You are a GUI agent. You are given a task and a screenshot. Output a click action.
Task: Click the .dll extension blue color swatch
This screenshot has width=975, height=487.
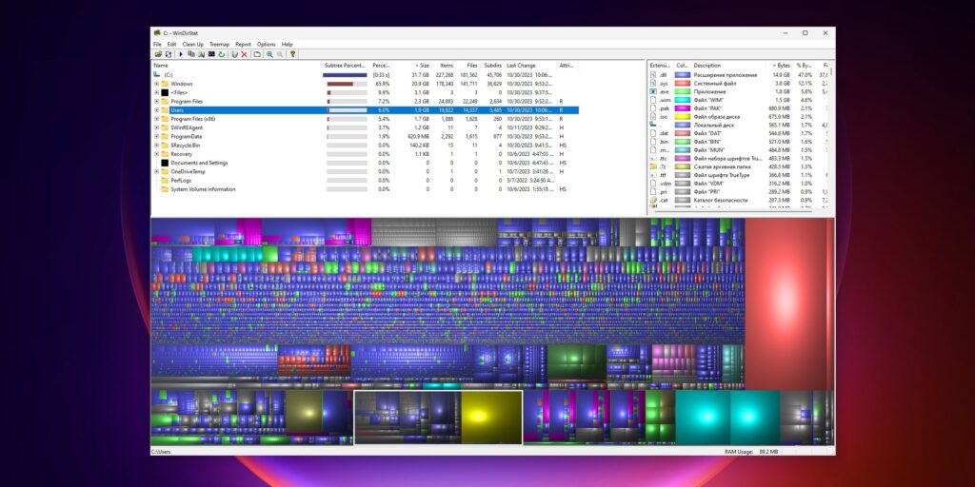point(683,74)
